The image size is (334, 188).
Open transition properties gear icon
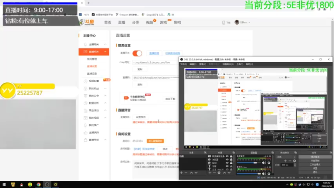pos(294,161)
